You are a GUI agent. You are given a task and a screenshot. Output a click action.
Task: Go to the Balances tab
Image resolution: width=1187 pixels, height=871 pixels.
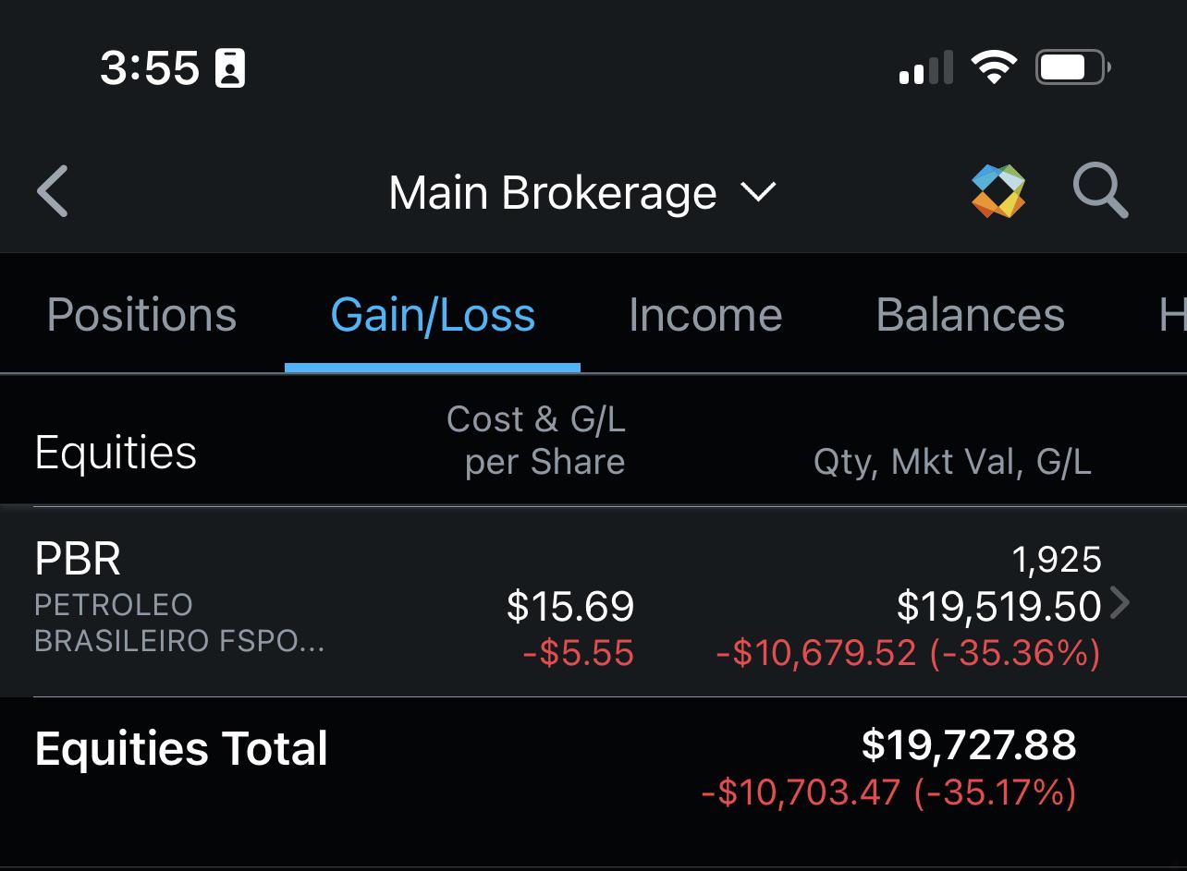click(970, 315)
